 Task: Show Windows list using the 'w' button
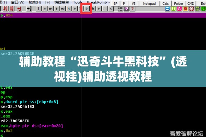pyautogui.click(x=62, y=9)
